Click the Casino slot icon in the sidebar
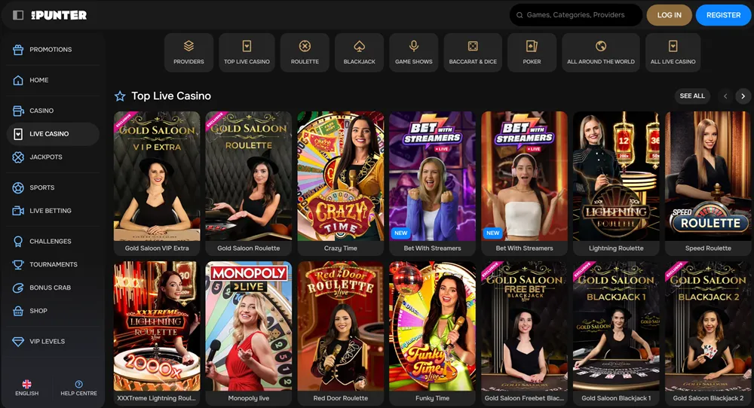754x408 pixels. click(18, 111)
